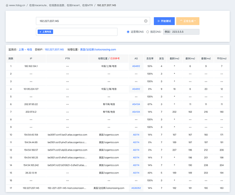The image size is (235, 195).
Task: Click the node selection box
Action: click(77, 32)
